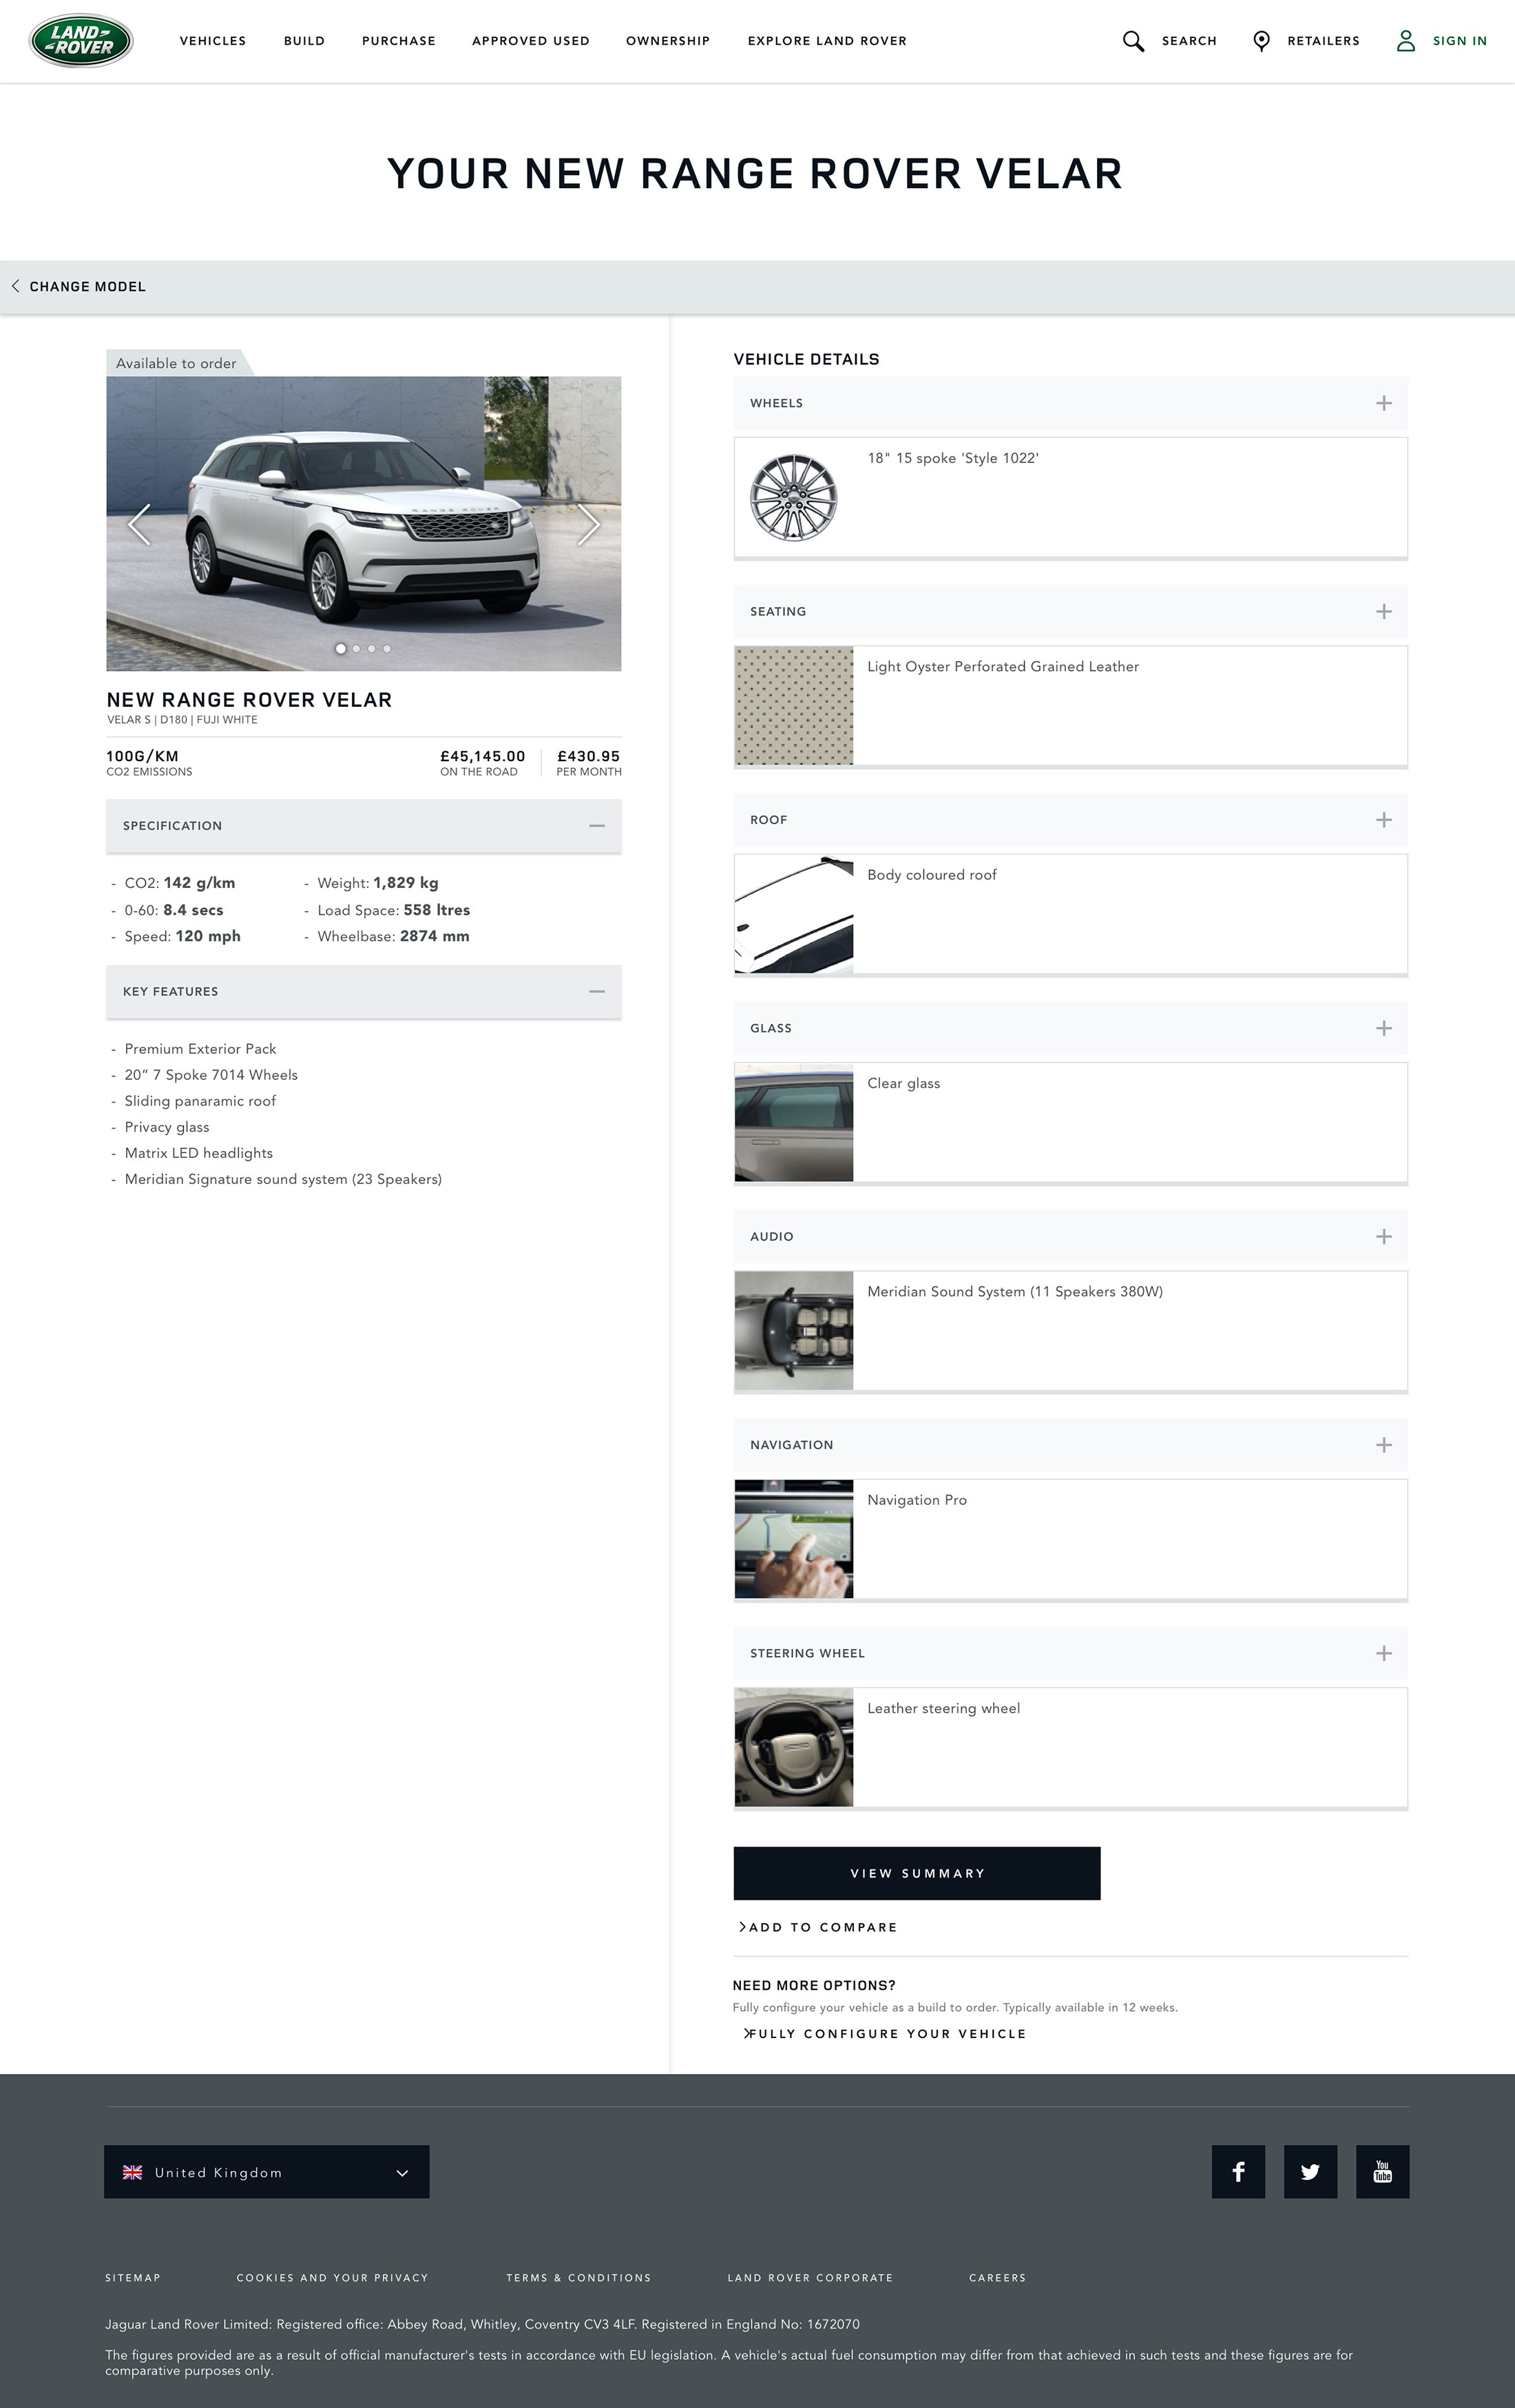Open the Vehicles menu
Viewport: 1515px width, 2408px height.
click(212, 41)
